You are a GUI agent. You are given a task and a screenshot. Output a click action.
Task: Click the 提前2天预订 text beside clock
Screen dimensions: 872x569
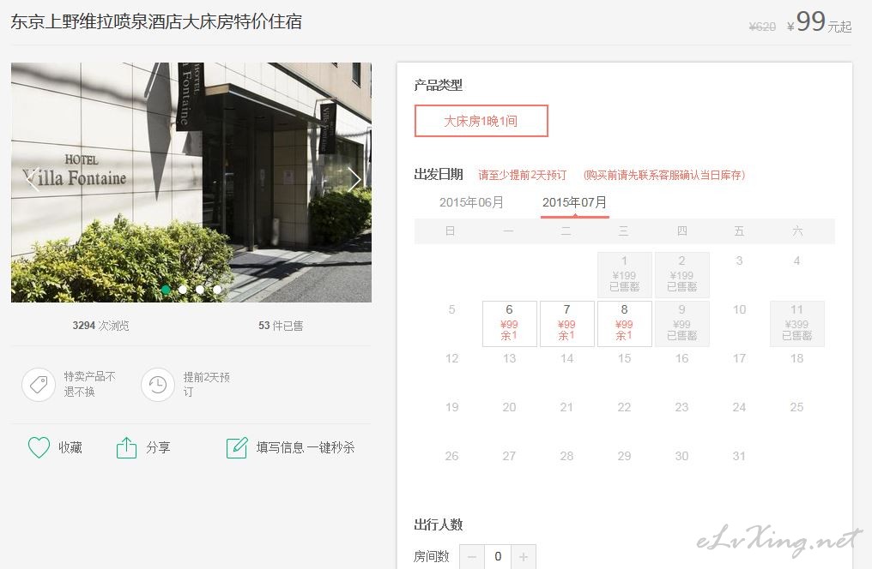tap(206, 384)
